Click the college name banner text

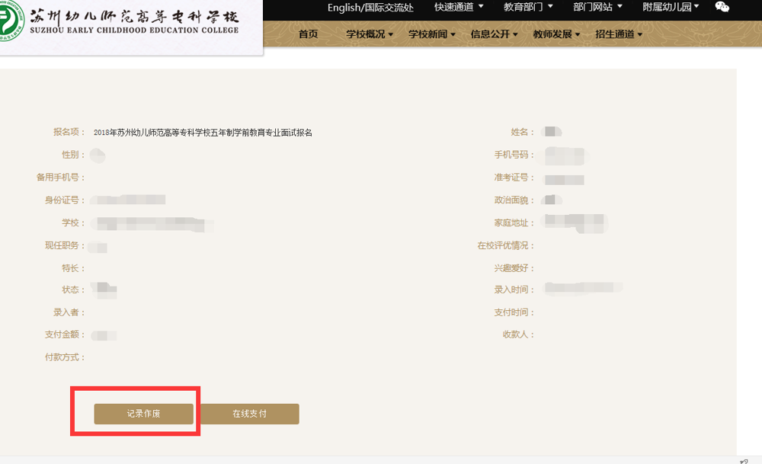134,22
